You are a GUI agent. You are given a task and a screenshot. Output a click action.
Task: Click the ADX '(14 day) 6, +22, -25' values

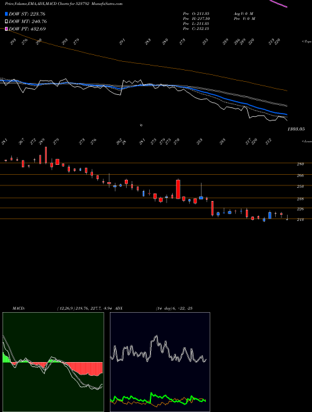[173, 308]
